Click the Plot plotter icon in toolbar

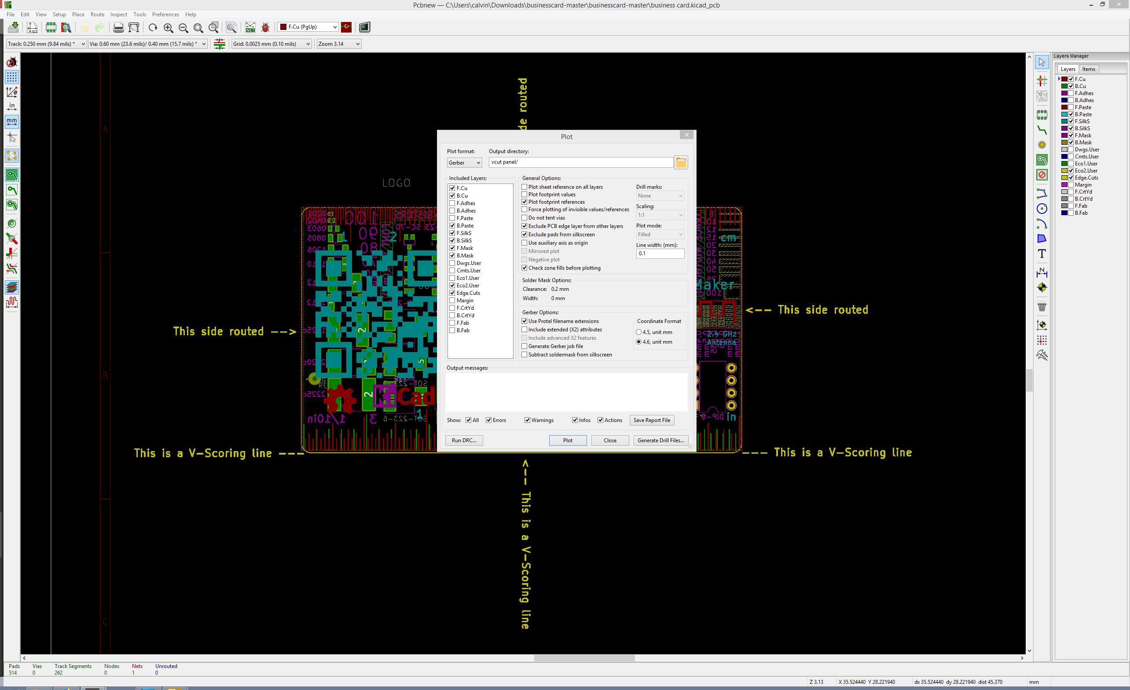pos(134,28)
